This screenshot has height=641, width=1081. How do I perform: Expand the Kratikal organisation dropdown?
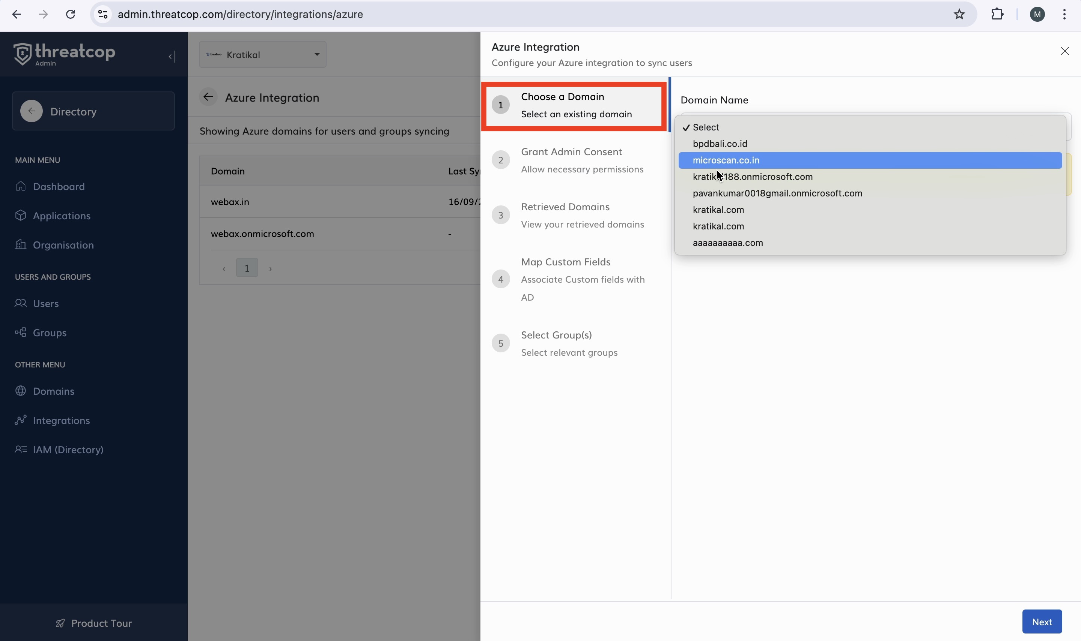click(x=262, y=55)
